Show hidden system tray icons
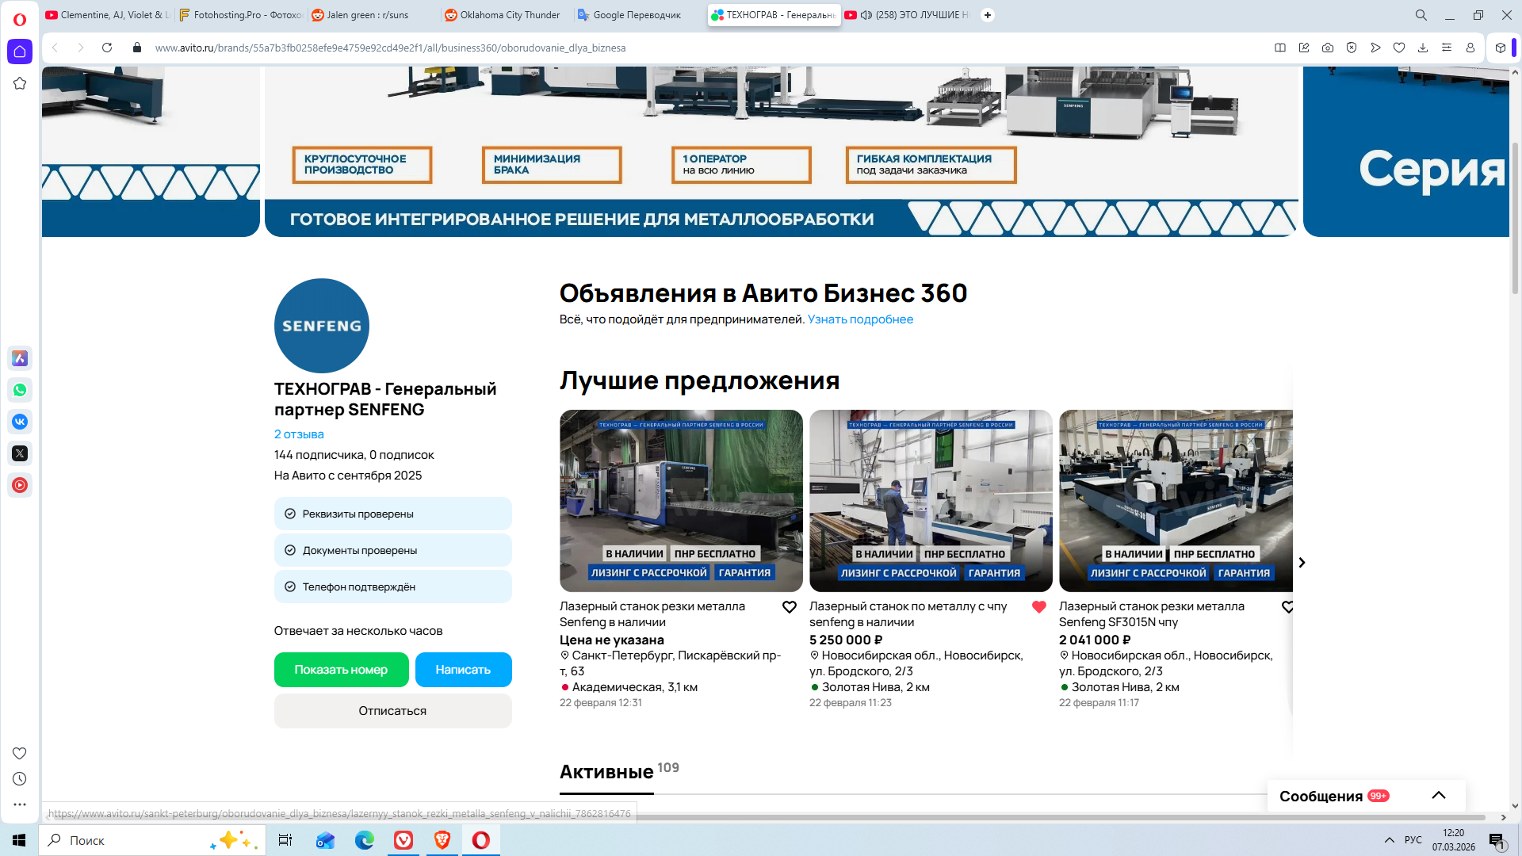1522x856 pixels. 1390,840
